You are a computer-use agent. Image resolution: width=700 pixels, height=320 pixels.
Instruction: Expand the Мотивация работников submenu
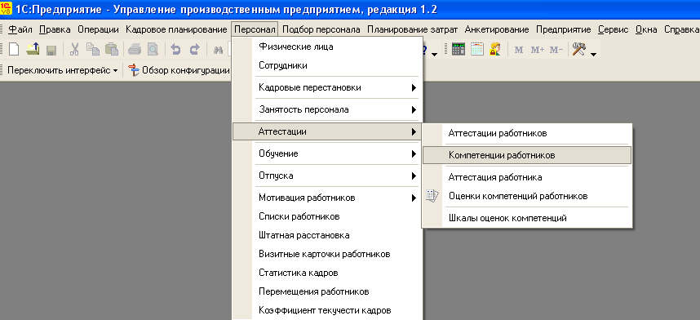(326, 198)
